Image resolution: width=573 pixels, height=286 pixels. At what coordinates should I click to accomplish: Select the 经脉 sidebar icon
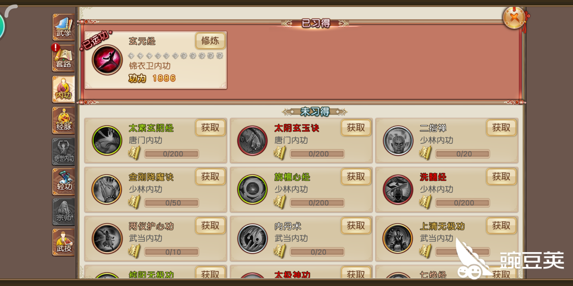pos(64,120)
